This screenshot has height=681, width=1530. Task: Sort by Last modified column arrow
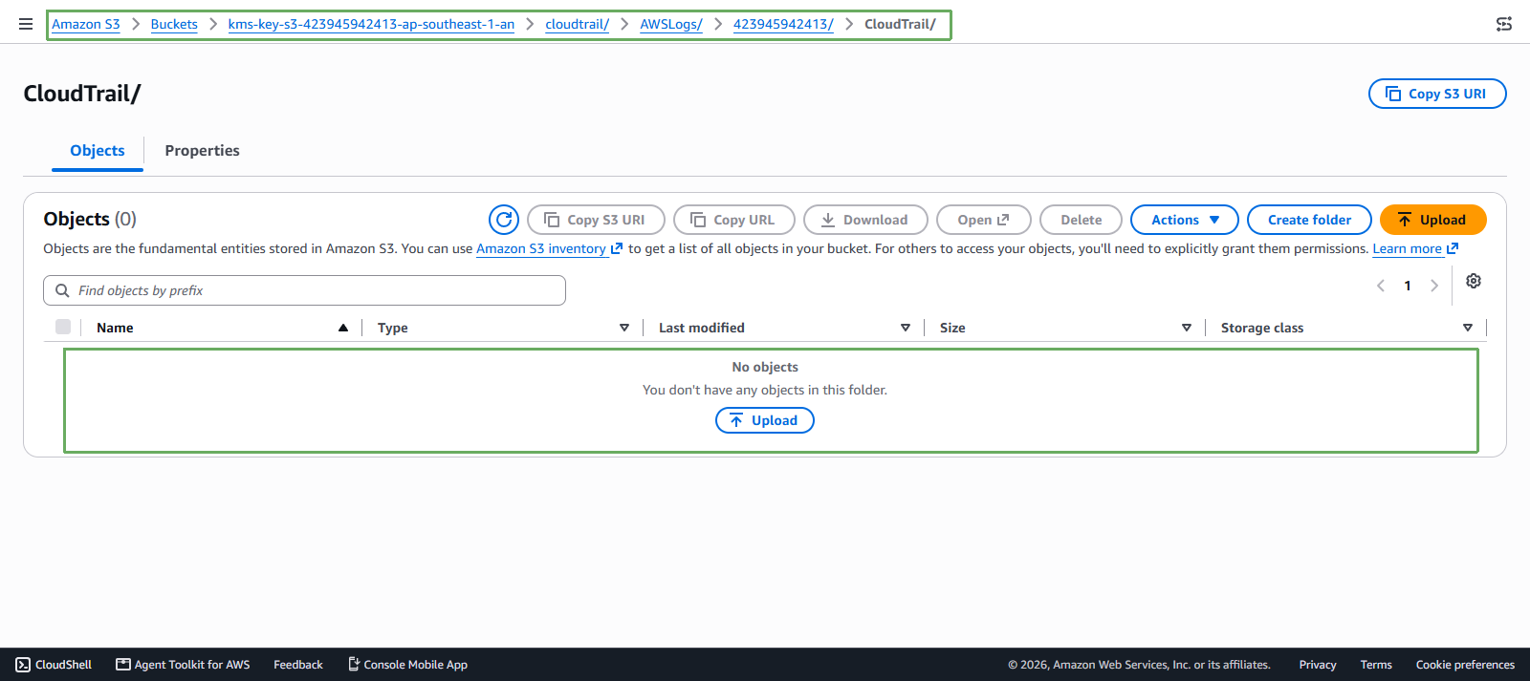pos(906,328)
